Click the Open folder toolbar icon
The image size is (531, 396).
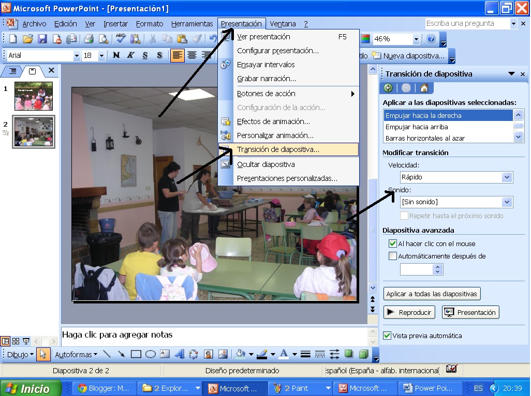coord(27,39)
